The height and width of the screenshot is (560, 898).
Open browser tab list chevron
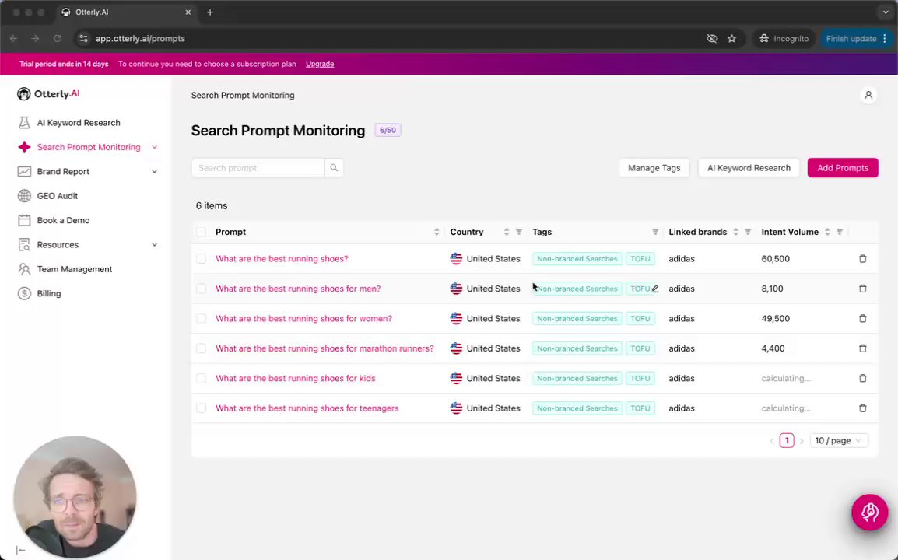pos(886,12)
